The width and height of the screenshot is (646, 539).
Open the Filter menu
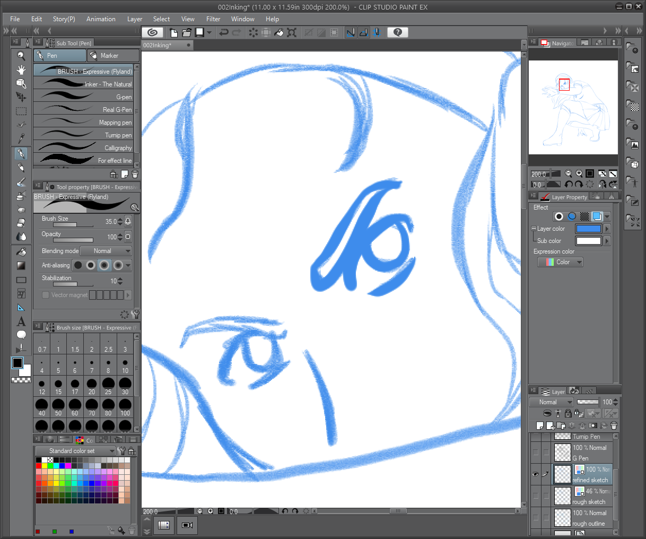tap(213, 19)
